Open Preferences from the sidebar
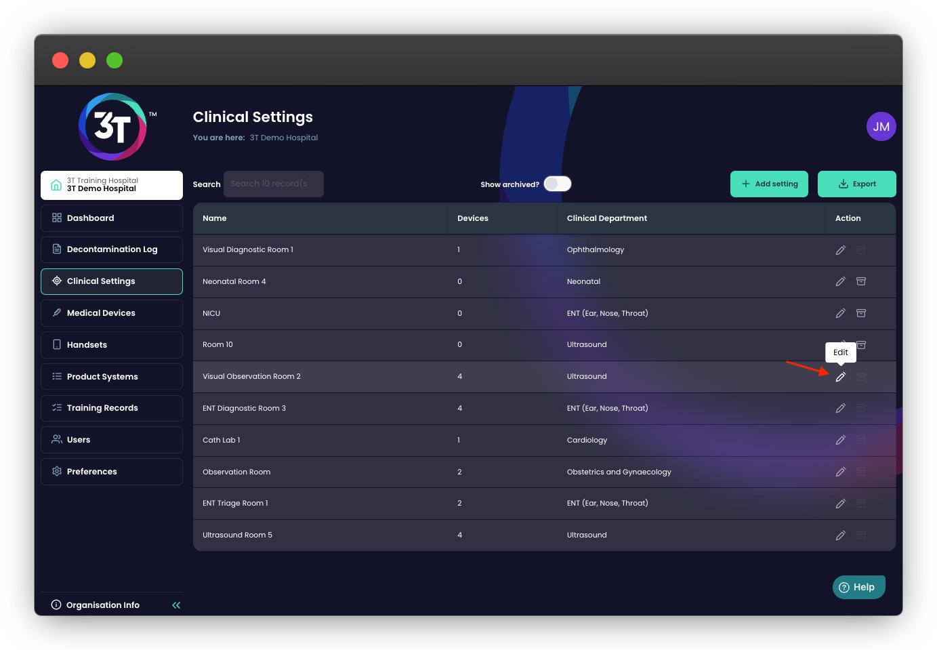This screenshot has width=937, height=650. pyautogui.click(x=112, y=472)
